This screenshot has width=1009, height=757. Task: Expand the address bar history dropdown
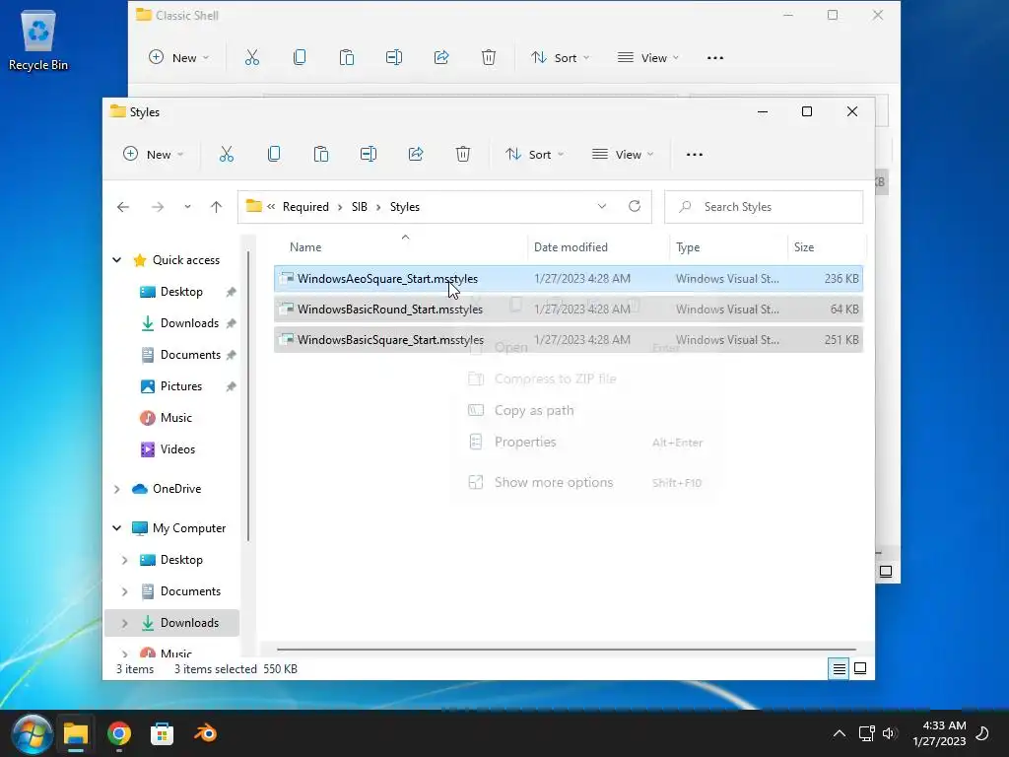pos(602,207)
